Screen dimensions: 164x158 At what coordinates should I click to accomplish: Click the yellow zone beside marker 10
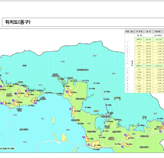coord(74,110)
